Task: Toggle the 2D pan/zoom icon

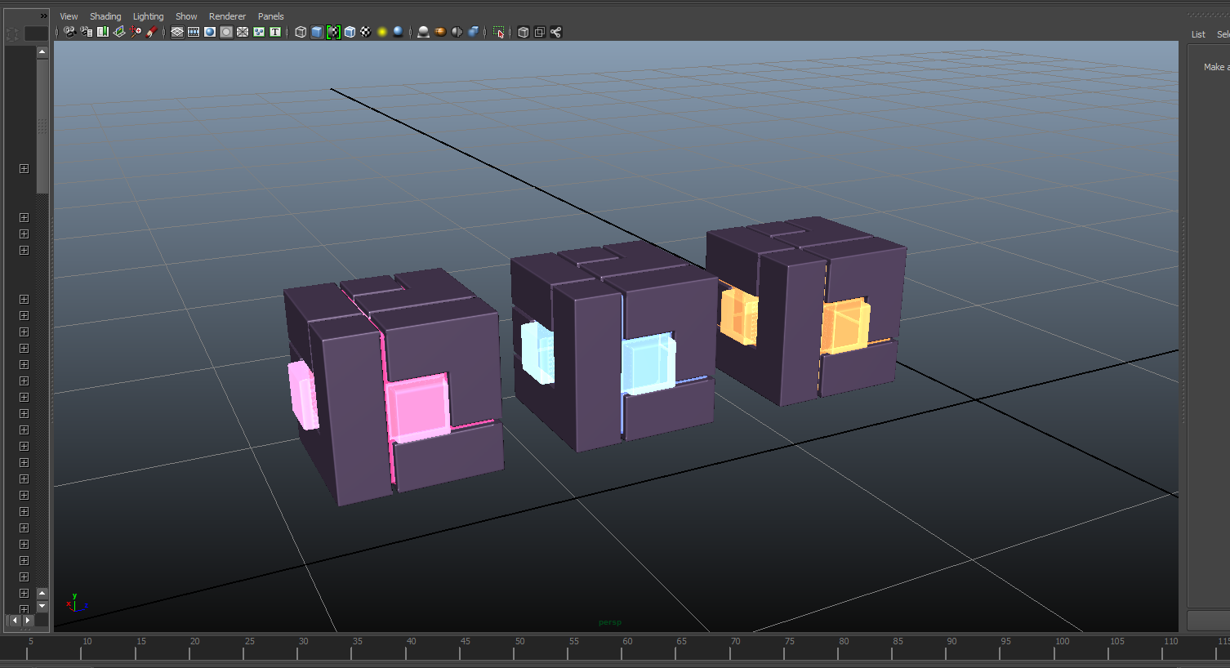Action: tap(136, 32)
